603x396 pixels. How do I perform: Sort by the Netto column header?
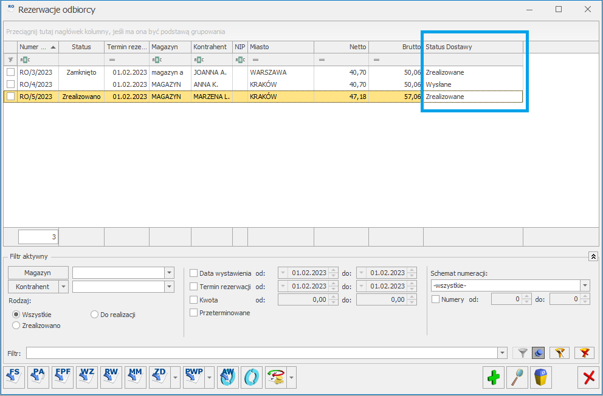pyautogui.click(x=341, y=47)
